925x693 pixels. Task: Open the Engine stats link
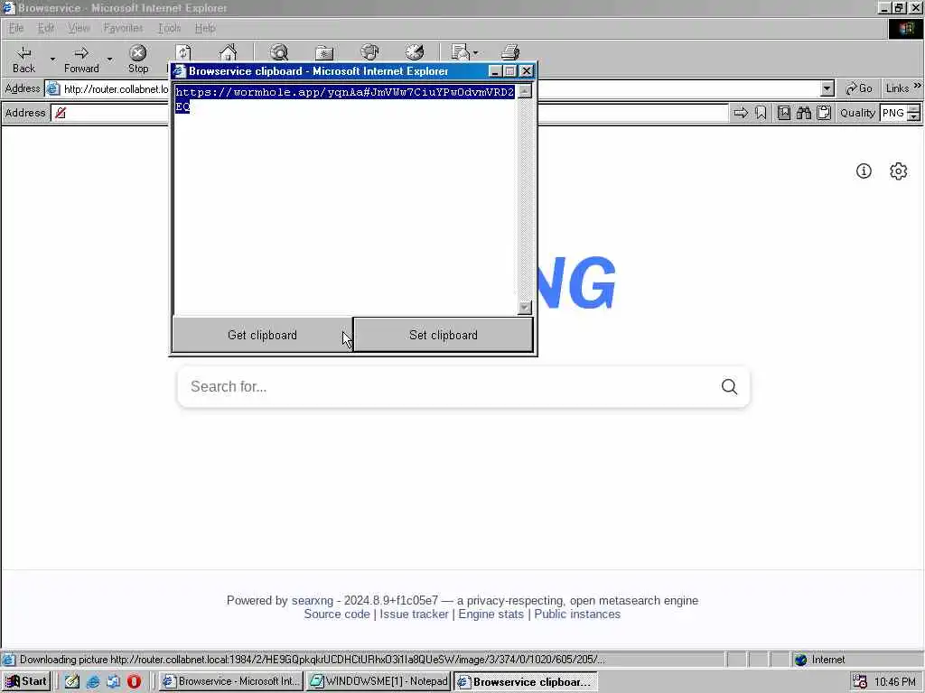pos(491,614)
